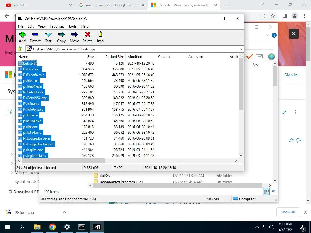This screenshot has height=233, width=311.
Task: Select PsExec.exe in the file list
Action: [x=32, y=69]
